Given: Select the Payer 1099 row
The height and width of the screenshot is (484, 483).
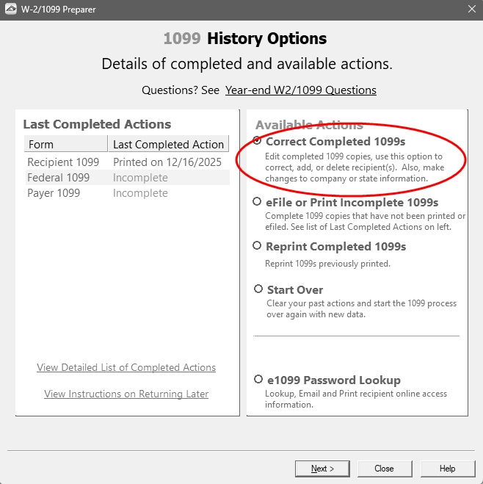Looking at the screenshot, I should tap(55, 193).
